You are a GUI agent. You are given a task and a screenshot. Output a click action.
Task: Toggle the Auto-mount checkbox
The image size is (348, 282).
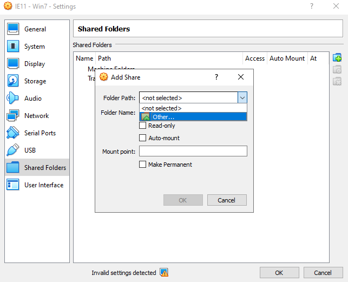coord(142,138)
